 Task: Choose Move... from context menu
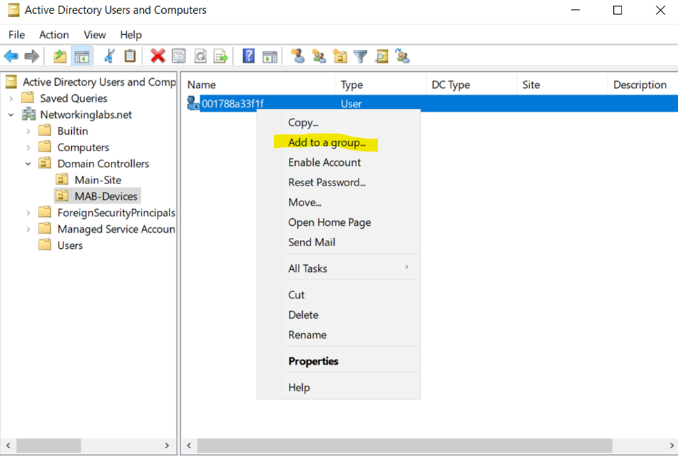(338, 202)
